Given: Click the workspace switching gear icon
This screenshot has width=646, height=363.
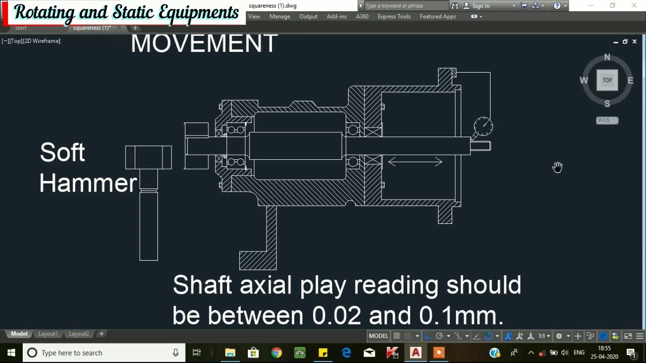Looking at the screenshot, I should click(559, 336).
